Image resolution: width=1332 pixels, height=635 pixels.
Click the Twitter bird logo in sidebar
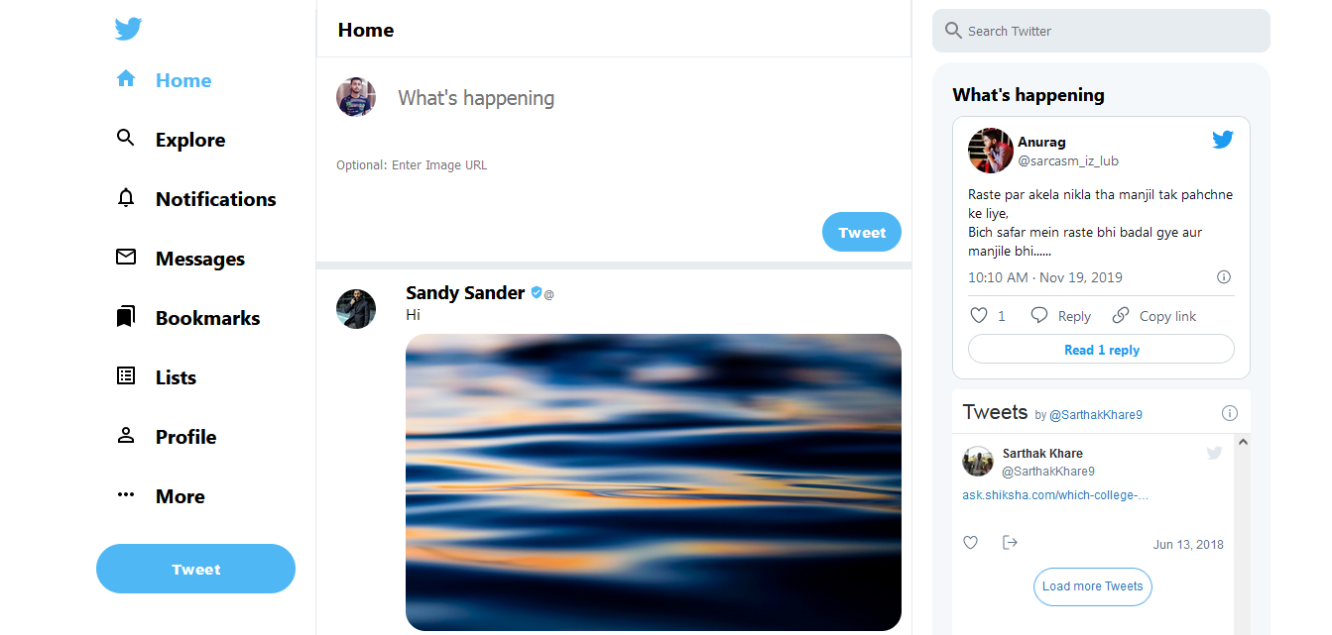pos(128,29)
